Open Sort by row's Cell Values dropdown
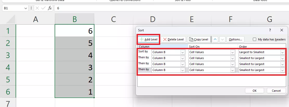Viewport: 289px width, 107px height. tap(232, 52)
